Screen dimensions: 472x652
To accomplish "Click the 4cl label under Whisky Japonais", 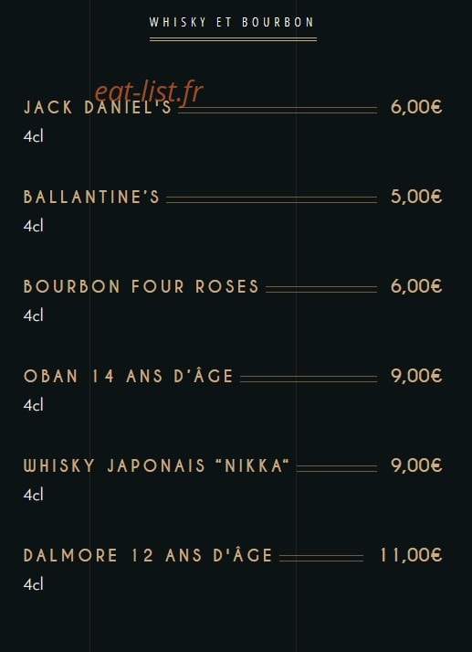I will coord(33,495).
